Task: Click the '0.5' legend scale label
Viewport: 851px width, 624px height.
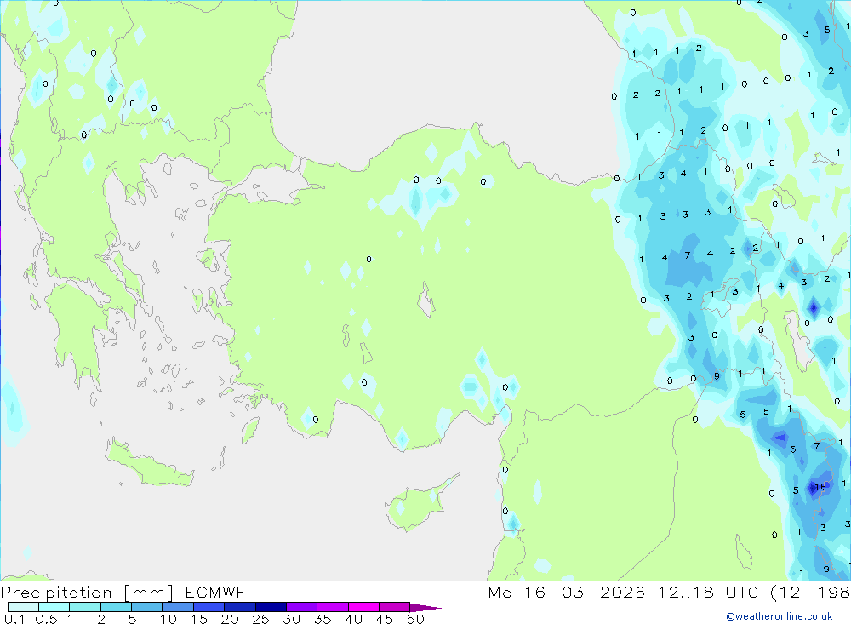Action: point(46,619)
